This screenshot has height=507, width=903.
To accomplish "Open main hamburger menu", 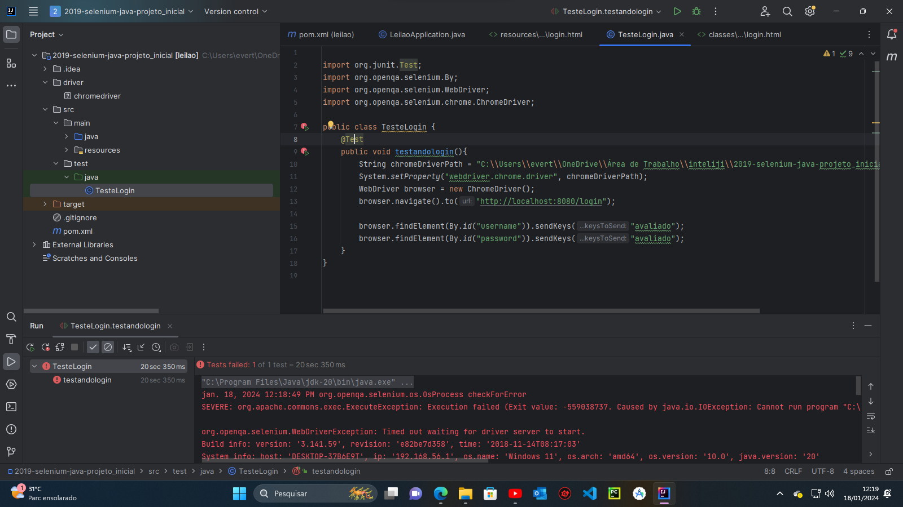I will click(x=33, y=11).
